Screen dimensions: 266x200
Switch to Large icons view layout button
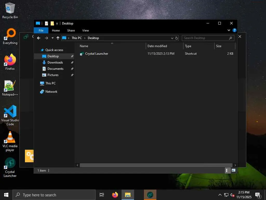234,170
